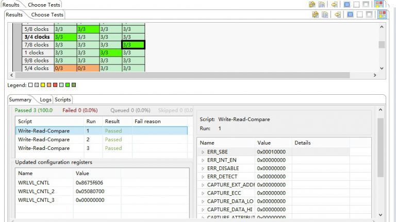Click the yellow left-arrow import icon in inner toolbar
The image size is (396, 222).
(x=338, y=14)
